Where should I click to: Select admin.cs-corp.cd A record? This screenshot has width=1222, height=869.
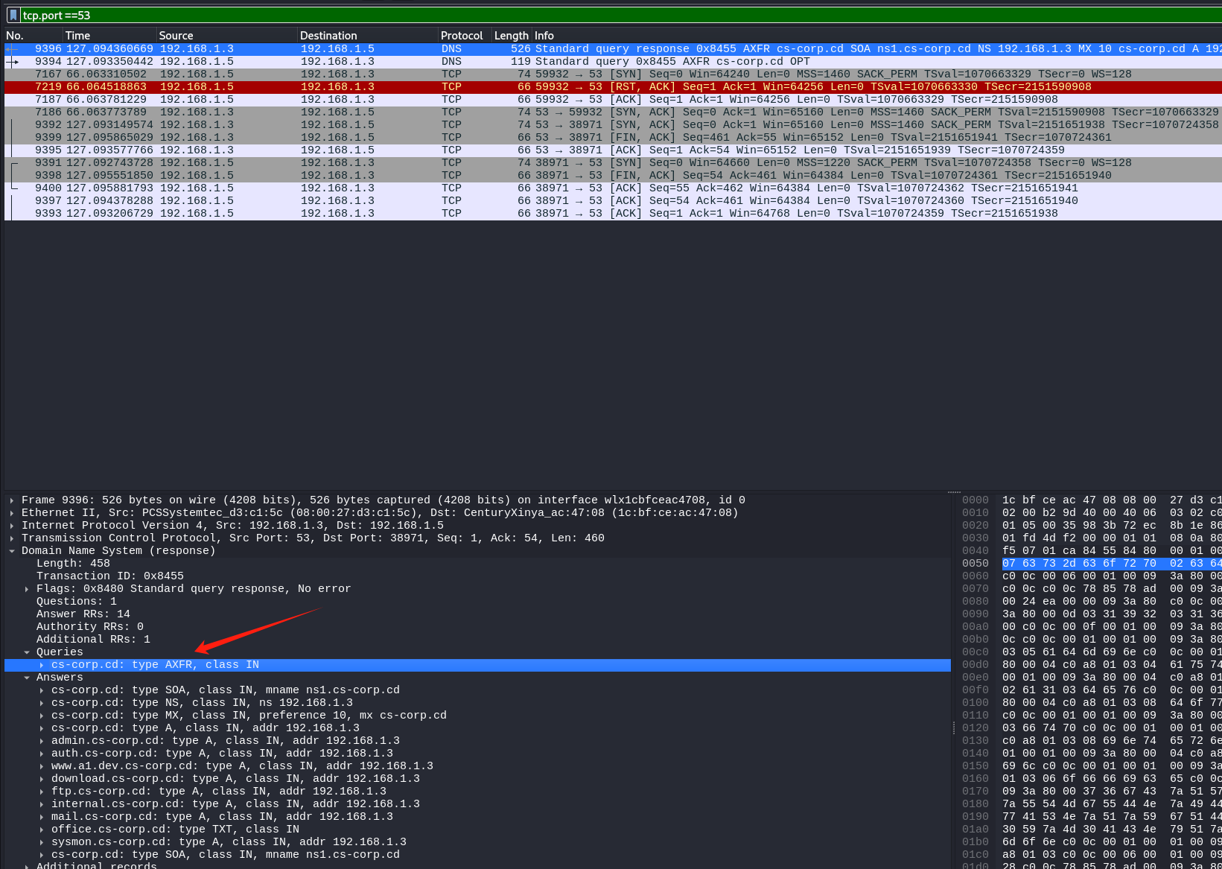point(226,741)
